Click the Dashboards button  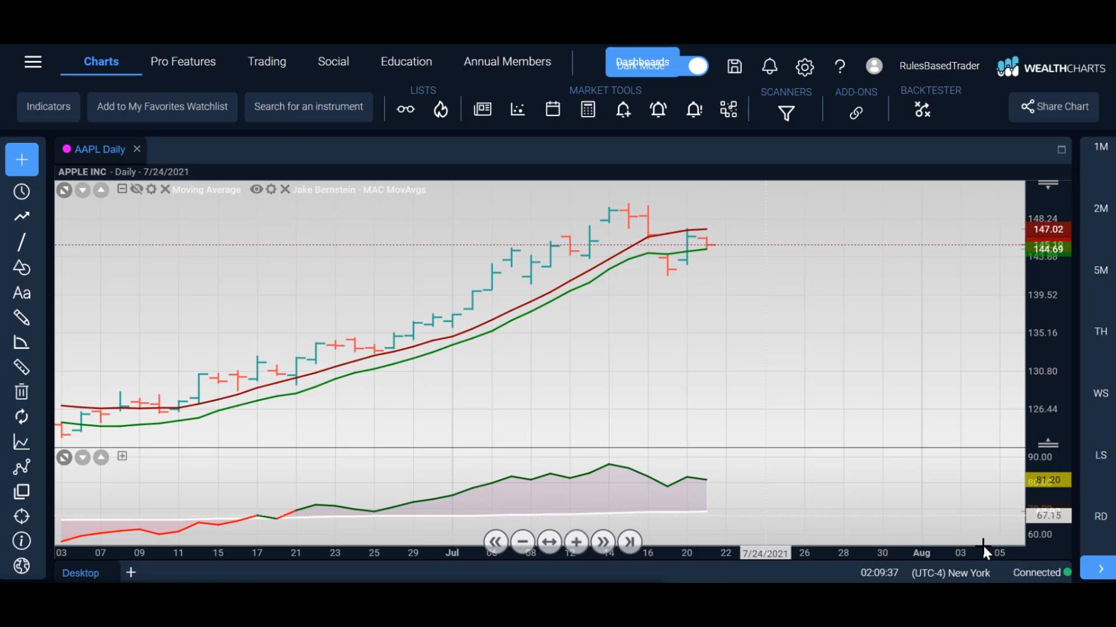click(x=642, y=62)
